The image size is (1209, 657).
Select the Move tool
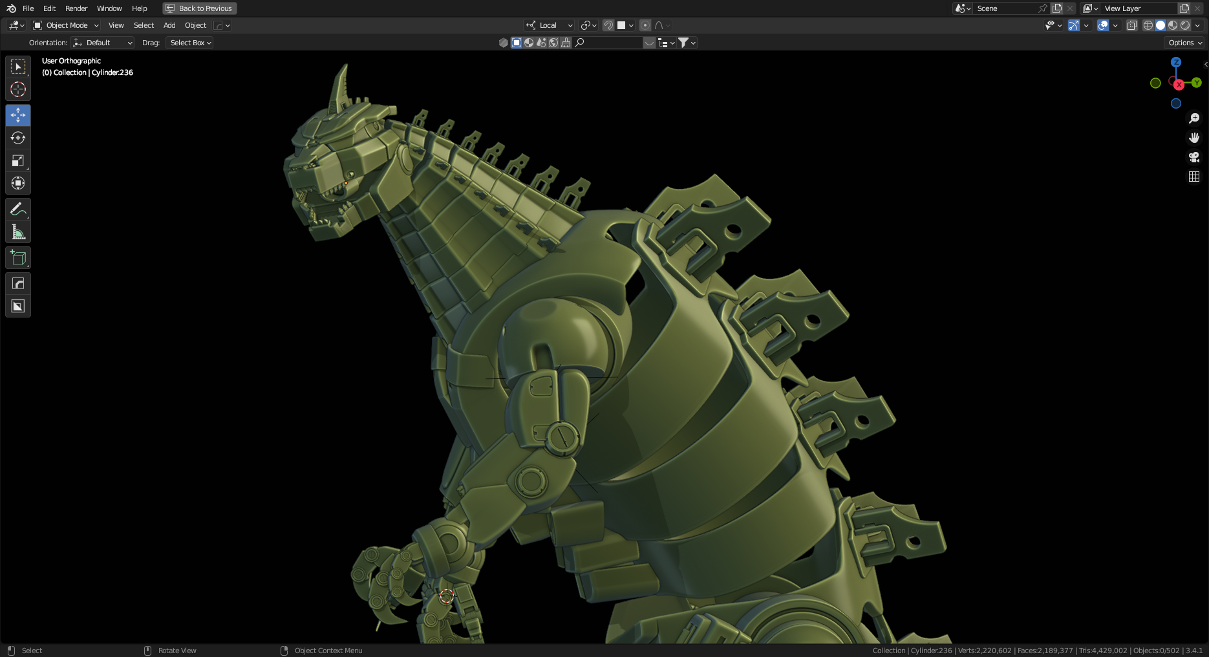point(18,115)
